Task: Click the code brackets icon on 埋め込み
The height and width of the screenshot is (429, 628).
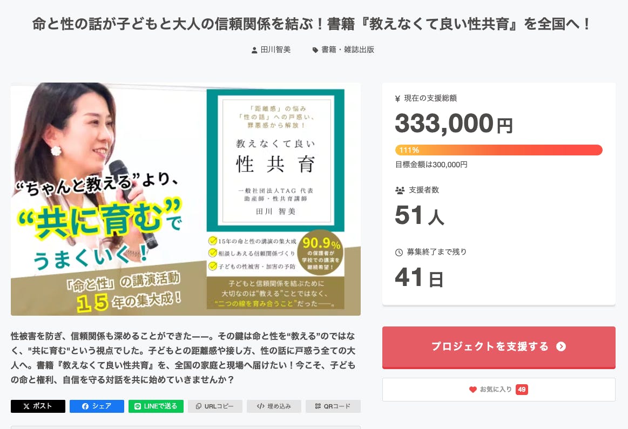Action: pos(260,406)
